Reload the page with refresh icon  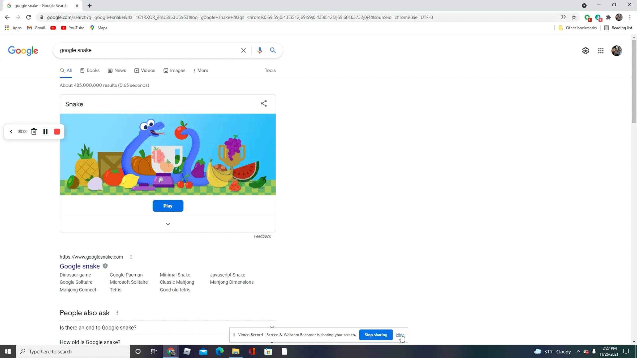(28, 17)
